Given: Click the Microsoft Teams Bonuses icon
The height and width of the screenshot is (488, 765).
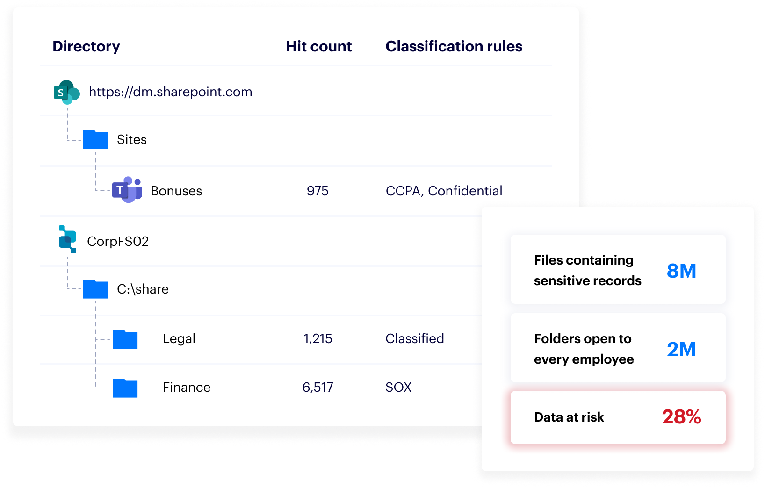Looking at the screenshot, I should (127, 190).
